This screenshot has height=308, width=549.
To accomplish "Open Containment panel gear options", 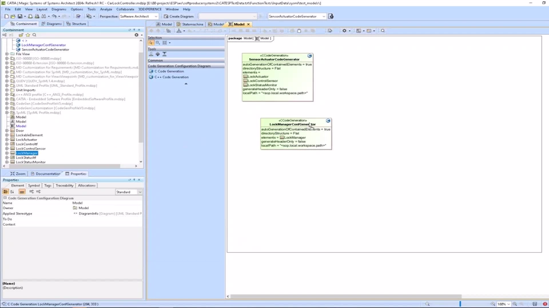I will 137,35.
